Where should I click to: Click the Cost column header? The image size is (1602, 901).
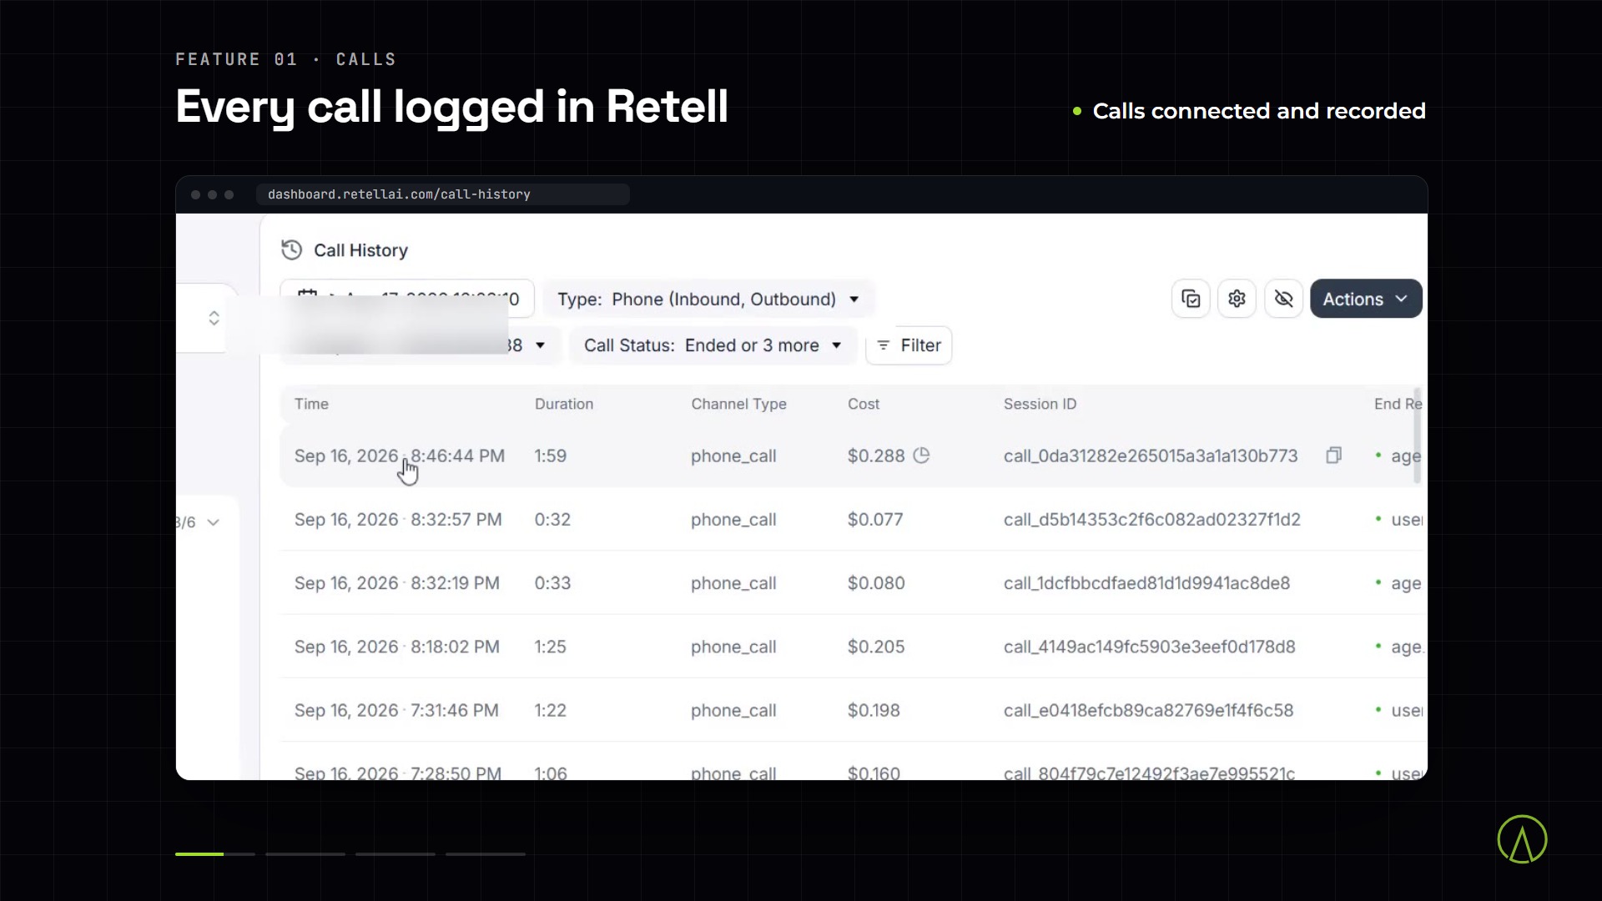[864, 404]
